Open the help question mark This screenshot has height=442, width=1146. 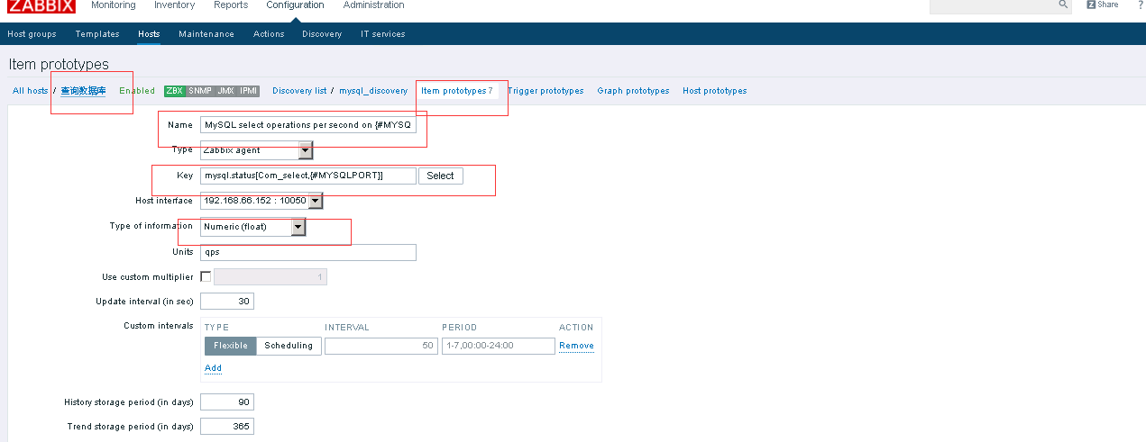(x=1140, y=5)
